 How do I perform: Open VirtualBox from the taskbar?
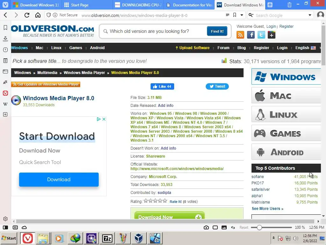(138, 238)
